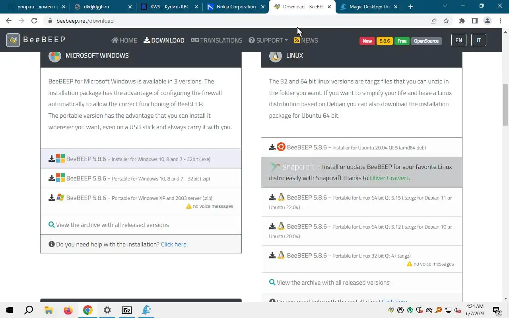Viewport: 509px width, 318px height.
Task: Switch site language to IT
Action: [479, 40]
